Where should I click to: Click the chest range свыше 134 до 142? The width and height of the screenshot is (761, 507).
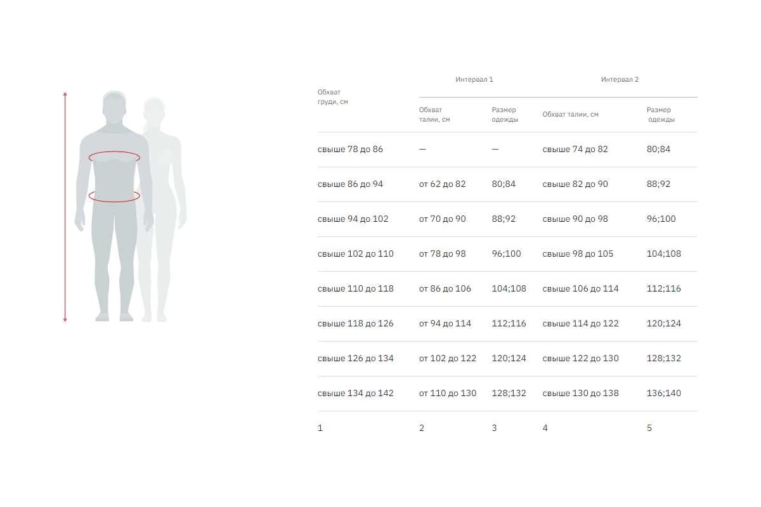tap(355, 394)
